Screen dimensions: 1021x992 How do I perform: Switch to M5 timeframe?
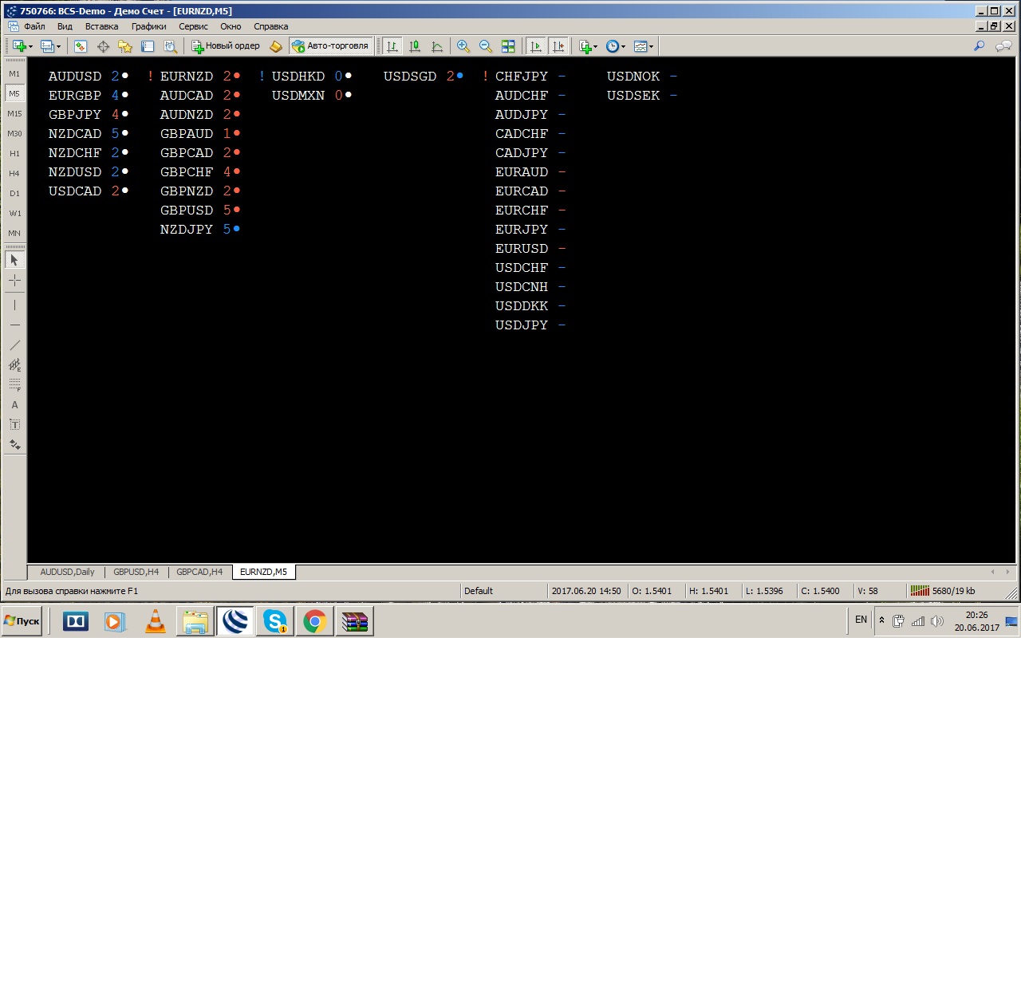tap(14, 94)
